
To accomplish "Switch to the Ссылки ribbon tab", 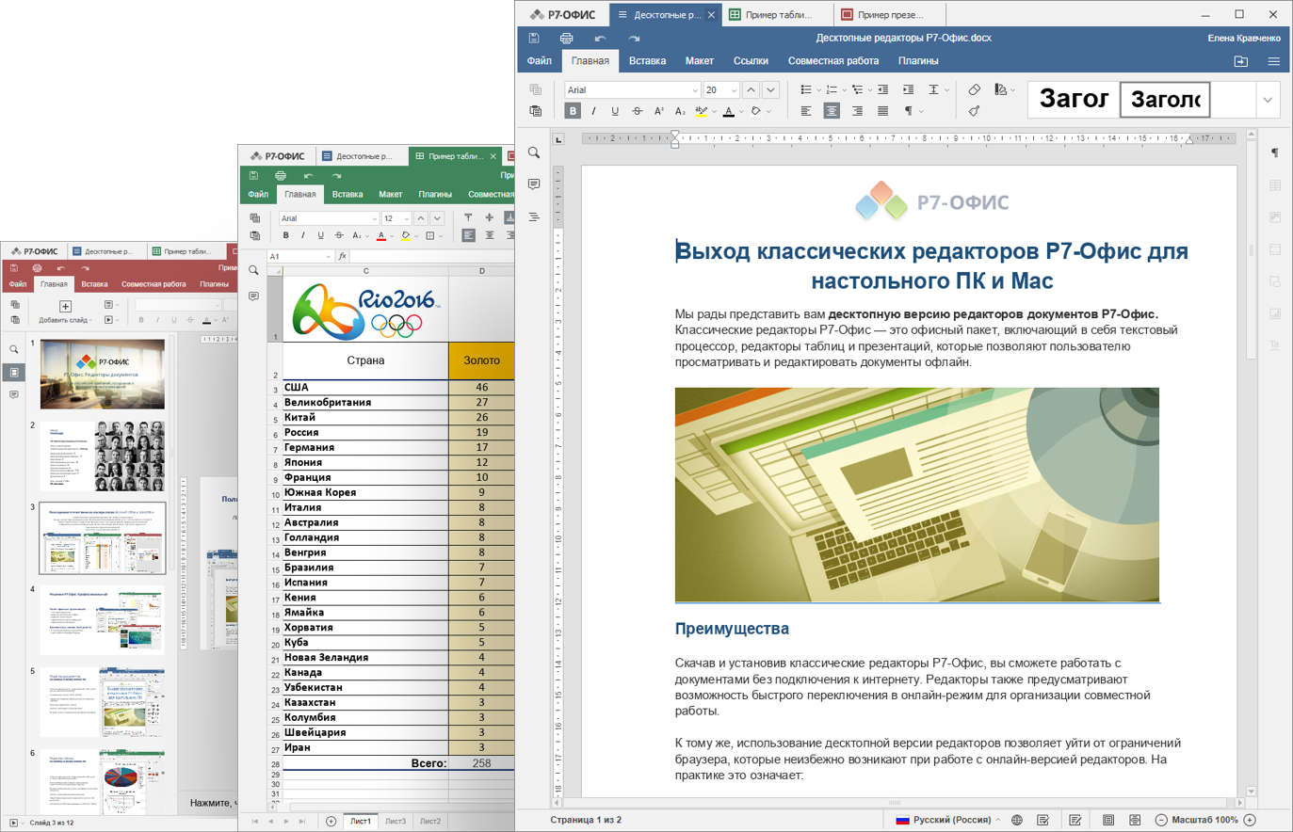I will [751, 61].
